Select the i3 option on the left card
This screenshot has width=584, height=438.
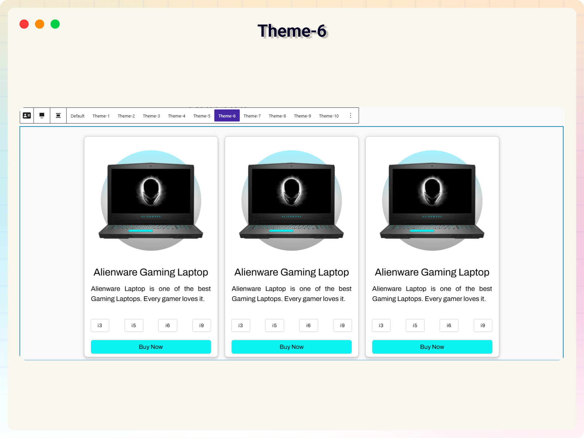(x=100, y=325)
